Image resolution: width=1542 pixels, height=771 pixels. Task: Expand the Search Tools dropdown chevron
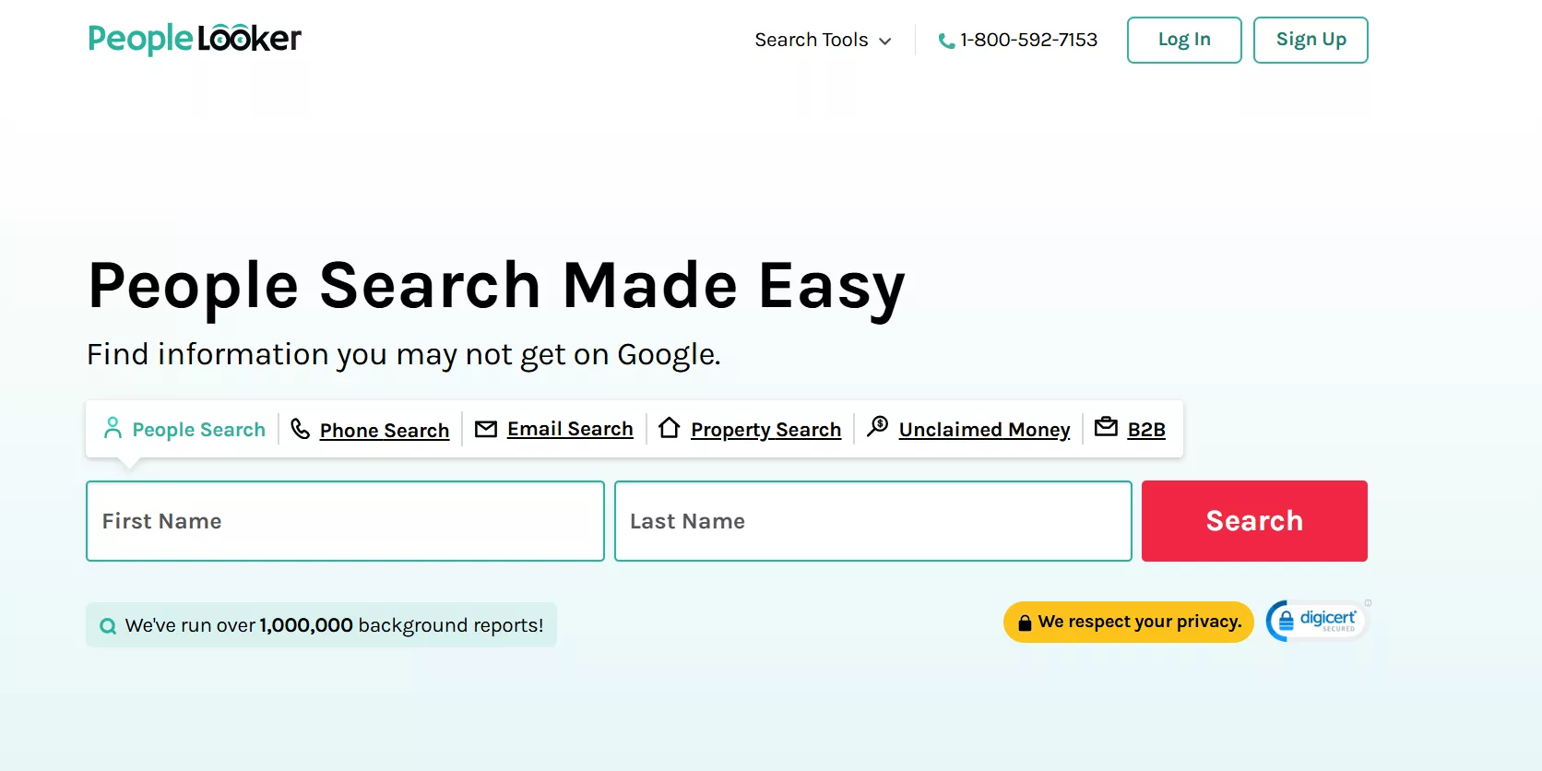[885, 42]
